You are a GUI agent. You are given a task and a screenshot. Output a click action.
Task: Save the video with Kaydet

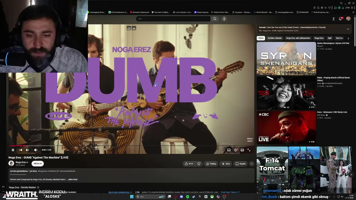(x=241, y=164)
